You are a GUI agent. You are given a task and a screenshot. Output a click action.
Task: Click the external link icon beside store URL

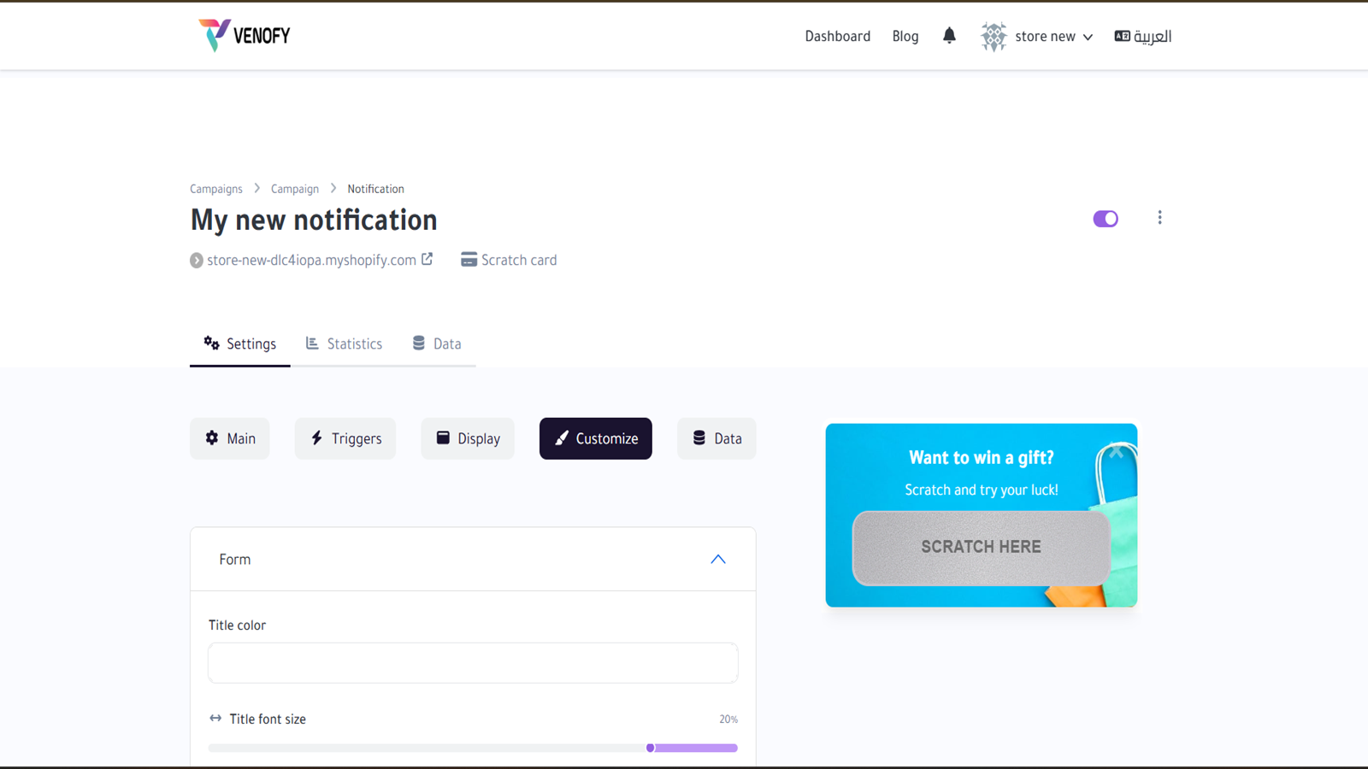click(x=427, y=259)
